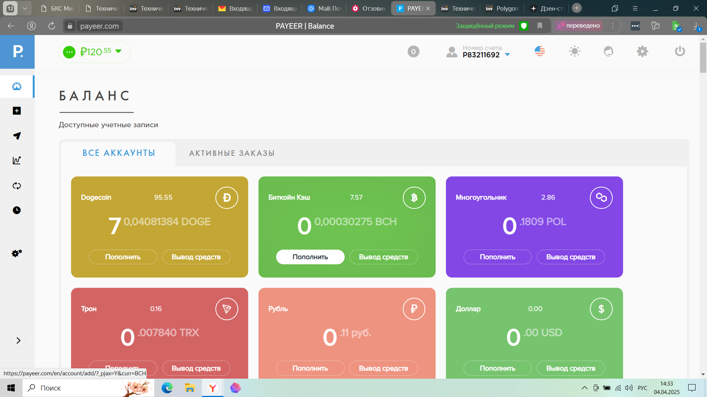
Task: Click Вывод средств on the Трон card
Action: 196,368
